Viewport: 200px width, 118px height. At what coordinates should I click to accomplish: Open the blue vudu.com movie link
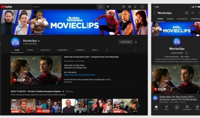(x=80, y=75)
